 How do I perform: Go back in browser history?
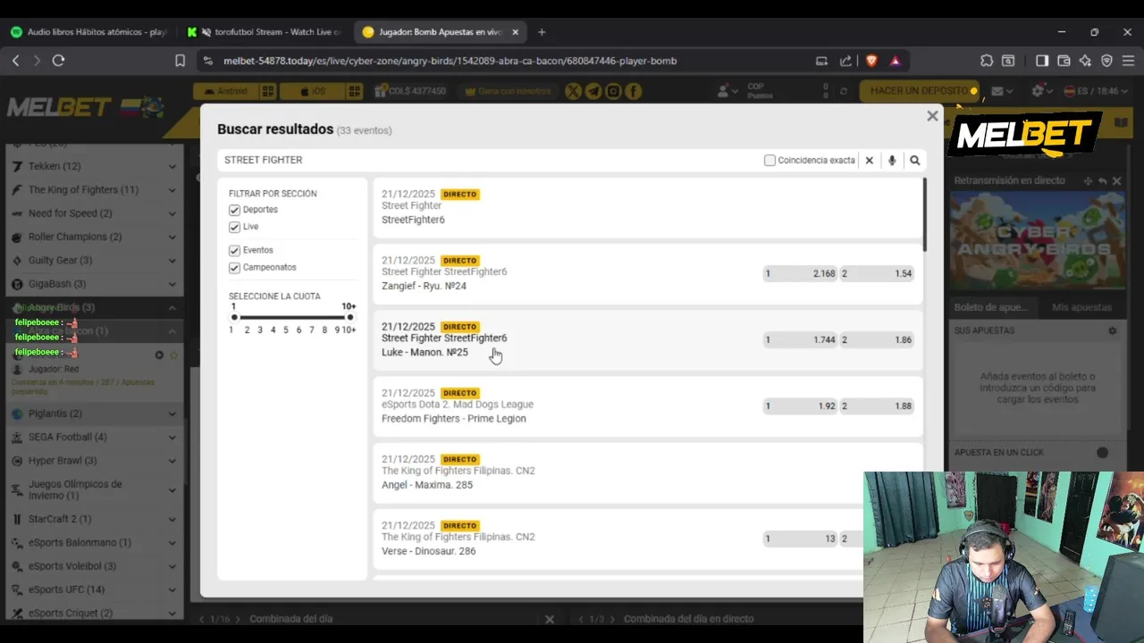[15, 61]
